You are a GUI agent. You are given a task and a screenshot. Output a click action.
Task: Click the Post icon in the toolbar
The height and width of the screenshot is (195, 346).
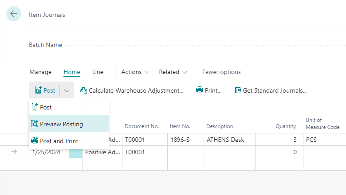(x=38, y=90)
